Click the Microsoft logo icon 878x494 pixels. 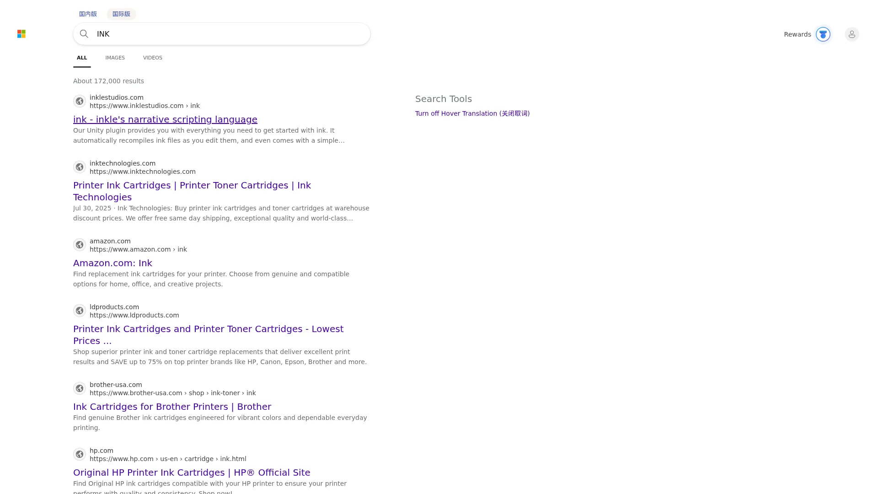tap(21, 34)
